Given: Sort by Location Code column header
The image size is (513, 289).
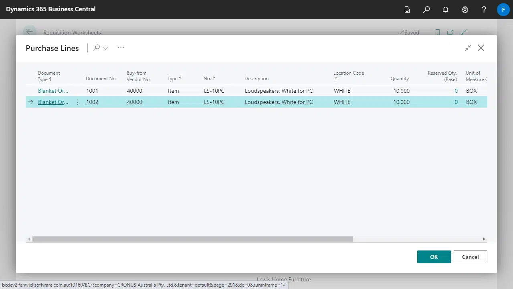Looking at the screenshot, I should pos(349,76).
